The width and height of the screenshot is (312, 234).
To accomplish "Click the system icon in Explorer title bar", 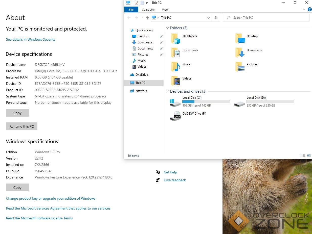I will [x=128, y=3].
